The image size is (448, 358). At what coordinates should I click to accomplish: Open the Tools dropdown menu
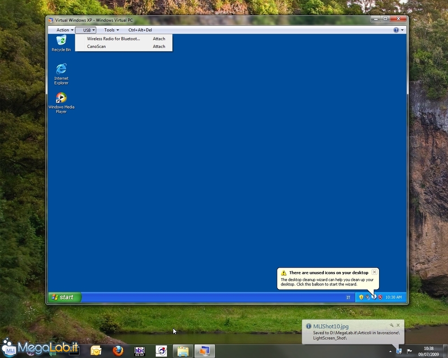pos(111,30)
